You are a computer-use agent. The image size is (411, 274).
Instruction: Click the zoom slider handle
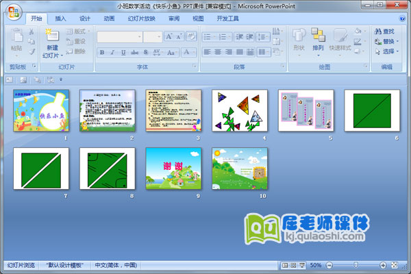click(x=356, y=265)
